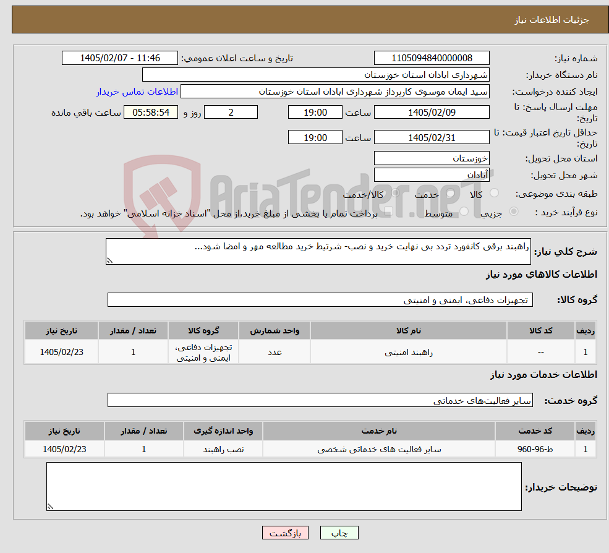Screen dimensions: 609x553
Task: Click the نام کالا column header
Action: (409, 331)
